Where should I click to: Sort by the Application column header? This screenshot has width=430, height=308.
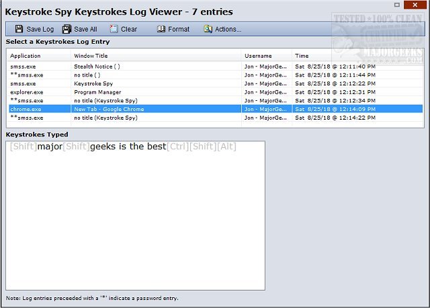pos(26,56)
